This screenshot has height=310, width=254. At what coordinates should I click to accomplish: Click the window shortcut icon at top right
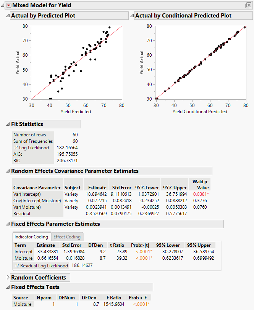pos(249,5)
